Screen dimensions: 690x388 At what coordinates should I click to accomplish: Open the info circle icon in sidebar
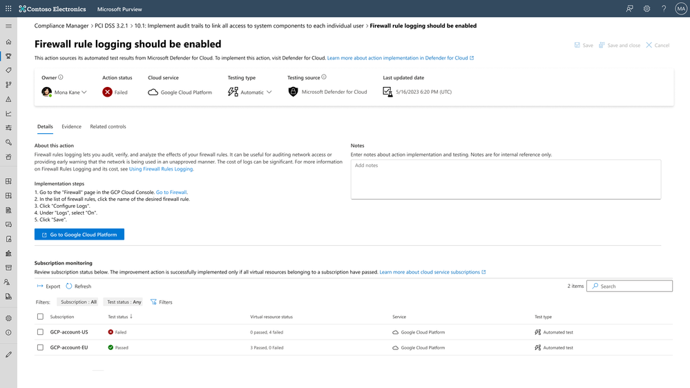coord(8,333)
